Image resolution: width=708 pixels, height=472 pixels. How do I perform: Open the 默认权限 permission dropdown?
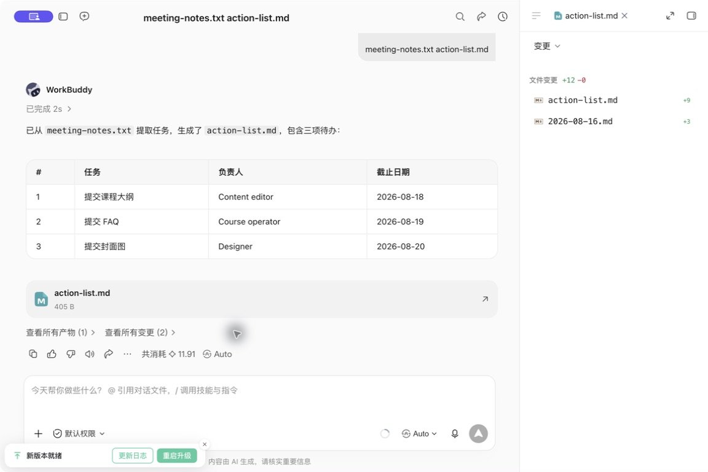[x=79, y=434]
